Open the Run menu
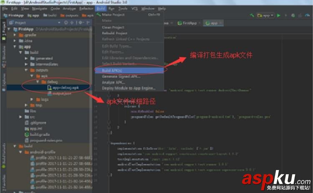 (111, 8)
